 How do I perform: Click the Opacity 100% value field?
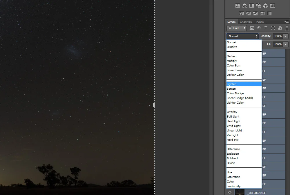pos(278,36)
